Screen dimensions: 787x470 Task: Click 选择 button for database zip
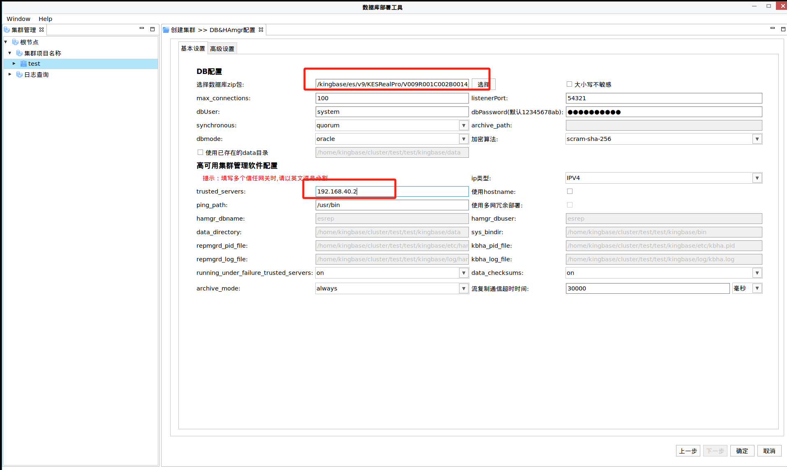(x=483, y=84)
